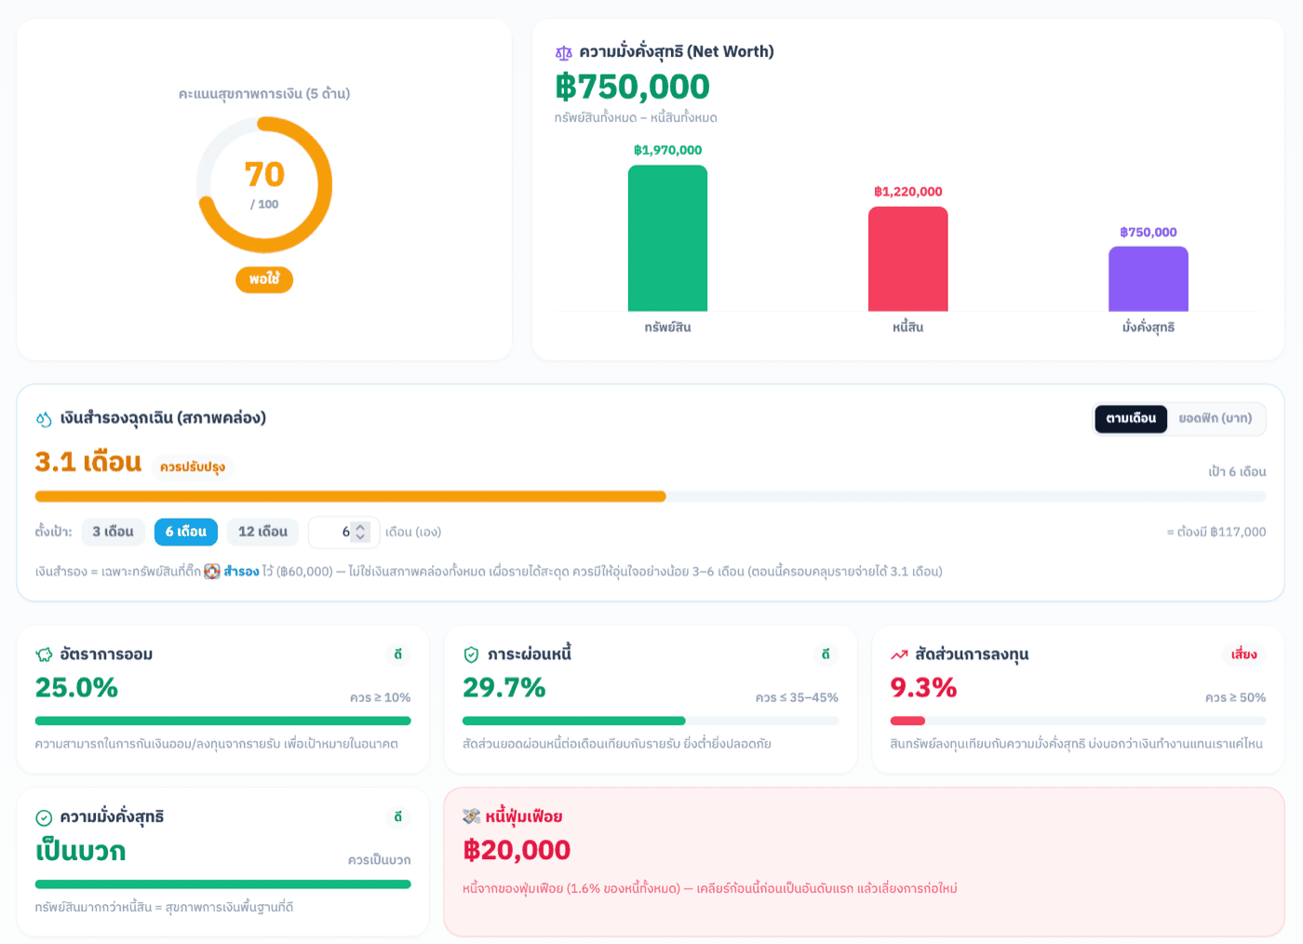Click the Net Worth balance scale icon
The image size is (1303, 944).
pyautogui.click(x=563, y=53)
